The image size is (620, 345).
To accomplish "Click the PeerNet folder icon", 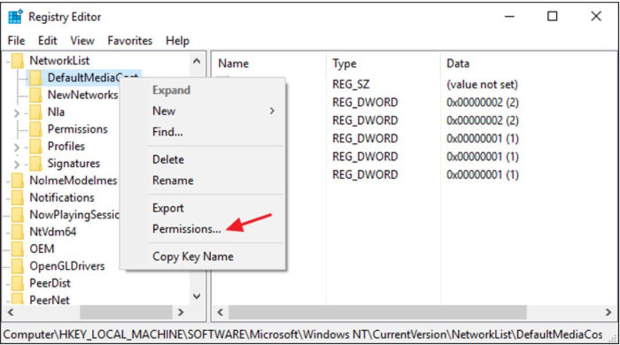I will coord(17,299).
